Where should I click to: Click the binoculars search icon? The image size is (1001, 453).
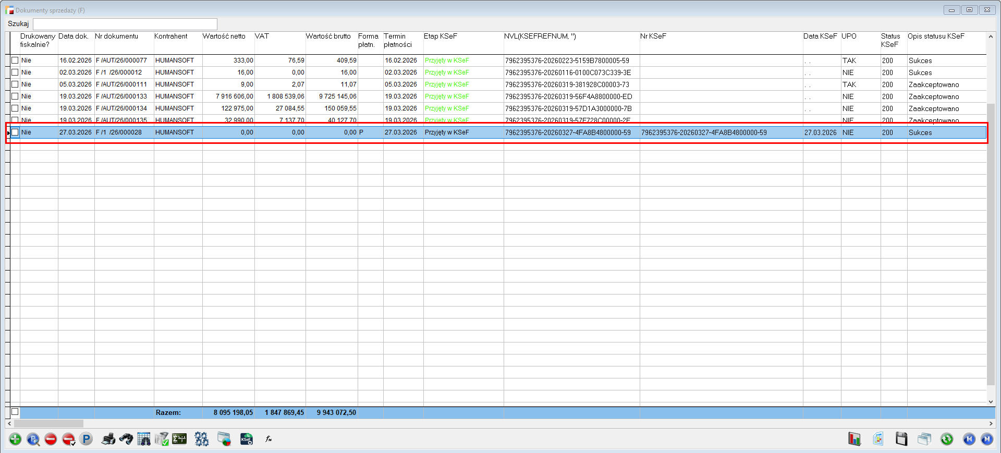click(126, 439)
